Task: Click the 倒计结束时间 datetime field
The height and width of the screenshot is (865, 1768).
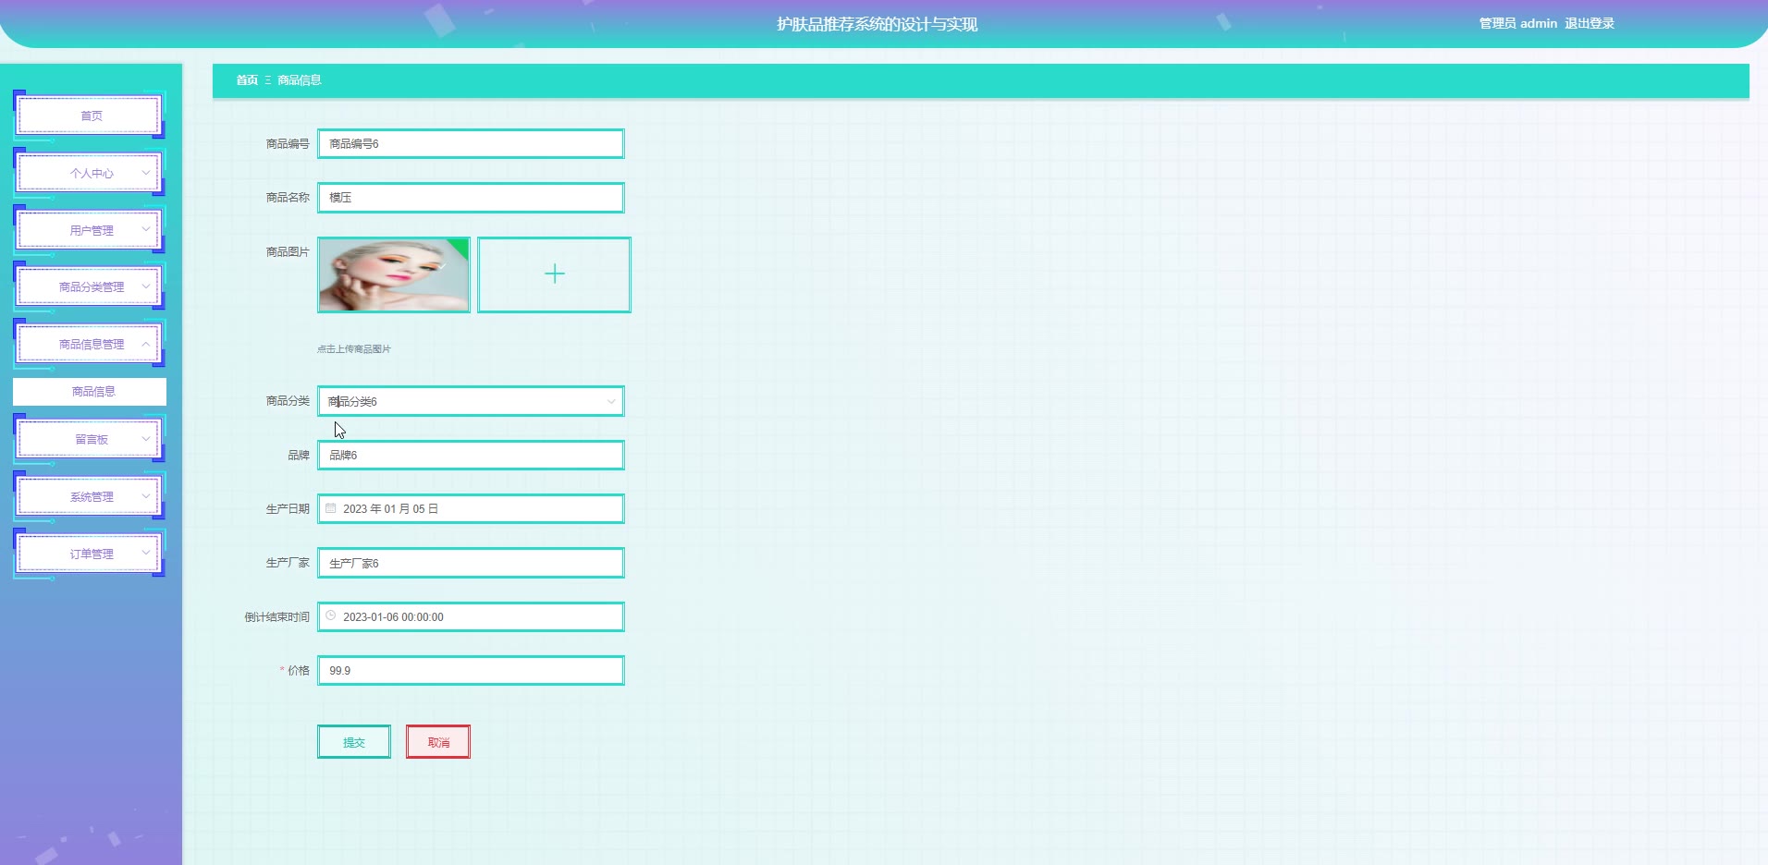Action: (x=471, y=616)
